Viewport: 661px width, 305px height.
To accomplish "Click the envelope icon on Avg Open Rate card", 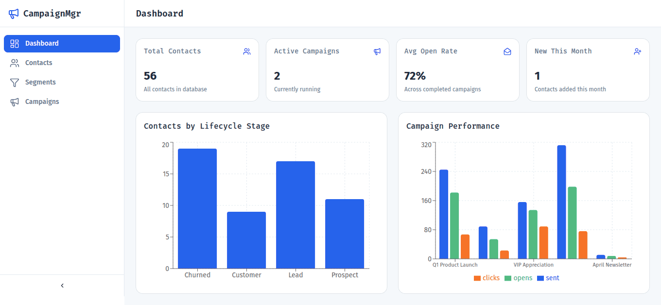I will click(x=507, y=51).
